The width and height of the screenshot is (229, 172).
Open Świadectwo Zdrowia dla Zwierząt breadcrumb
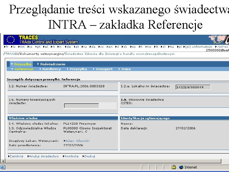(120, 54)
